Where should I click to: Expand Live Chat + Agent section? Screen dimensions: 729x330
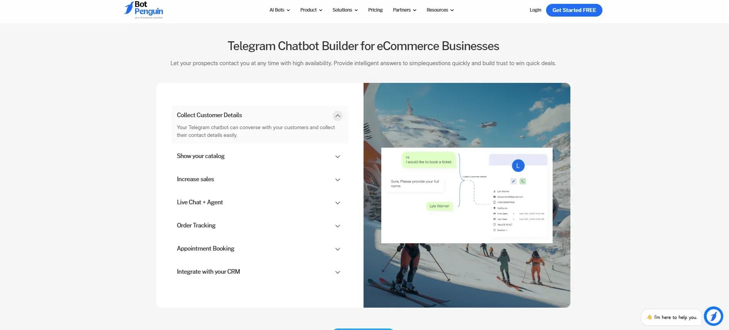coord(260,202)
